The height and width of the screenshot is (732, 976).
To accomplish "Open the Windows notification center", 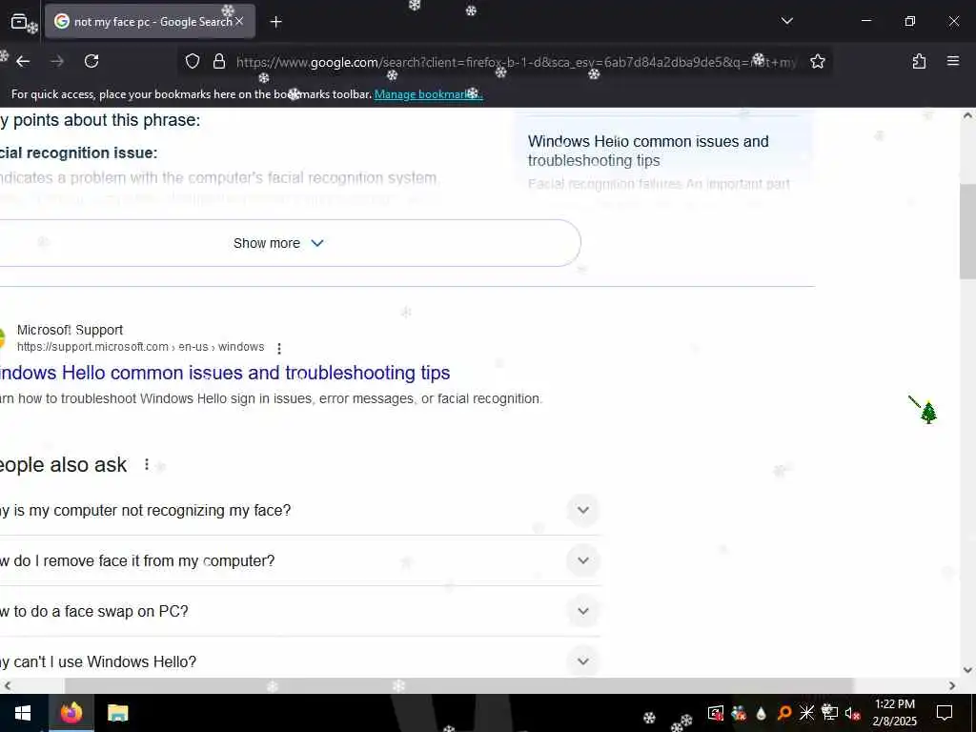I will [x=945, y=713].
